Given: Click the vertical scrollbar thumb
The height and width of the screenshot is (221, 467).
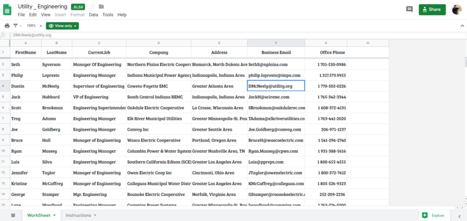Looking at the screenshot, I should point(465,63).
